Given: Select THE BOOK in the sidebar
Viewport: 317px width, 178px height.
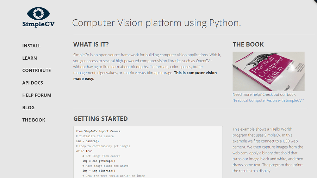Looking at the screenshot, I should pyautogui.click(x=34, y=120).
